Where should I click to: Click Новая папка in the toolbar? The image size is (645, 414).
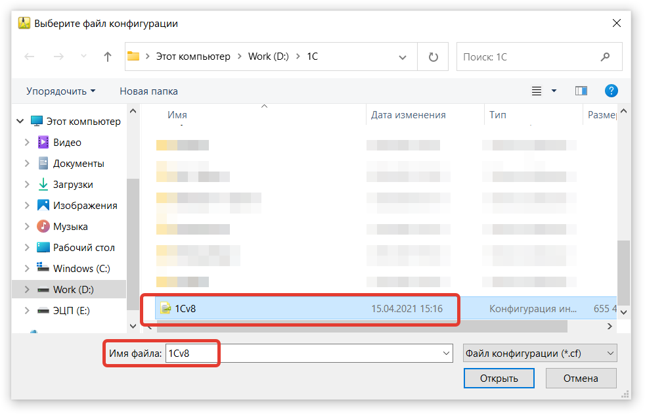point(148,91)
